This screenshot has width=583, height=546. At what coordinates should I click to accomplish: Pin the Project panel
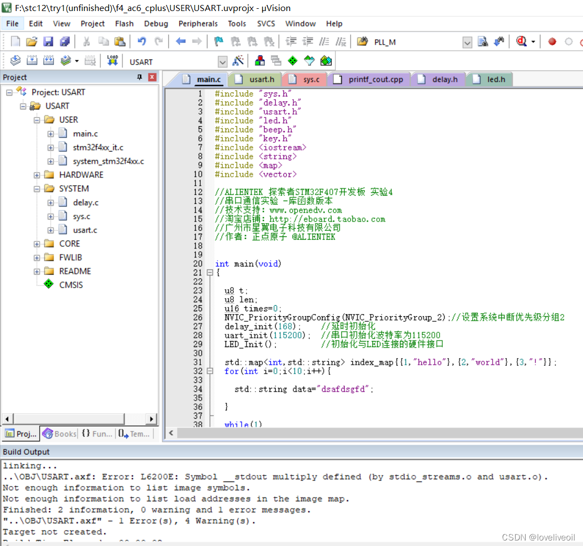(140, 77)
